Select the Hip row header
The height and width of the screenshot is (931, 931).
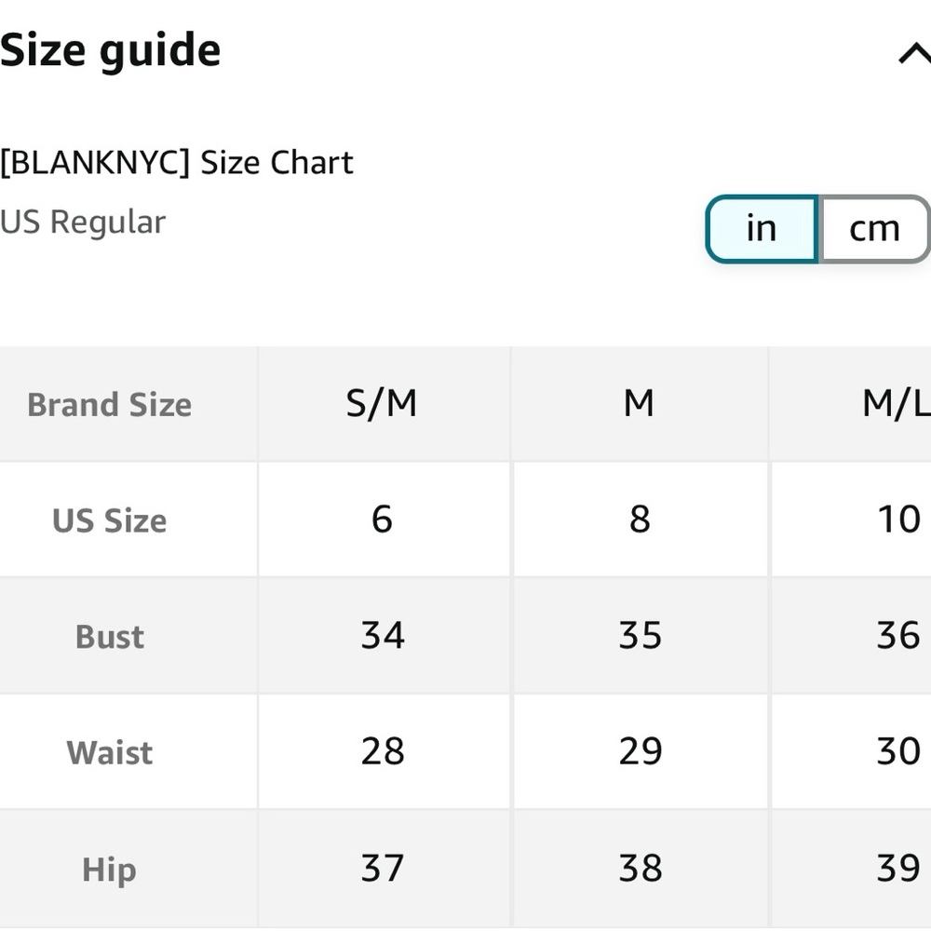click(x=110, y=870)
